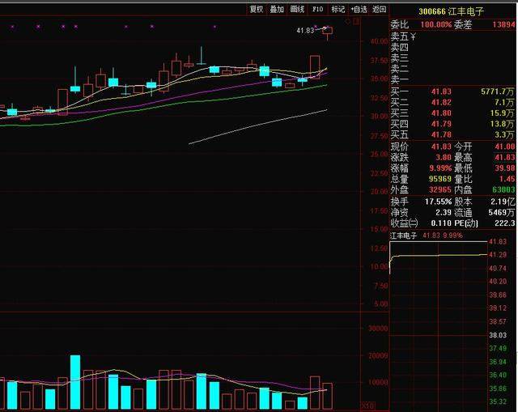
Task: Click the latest red candlestick on chart
Action: point(328,32)
